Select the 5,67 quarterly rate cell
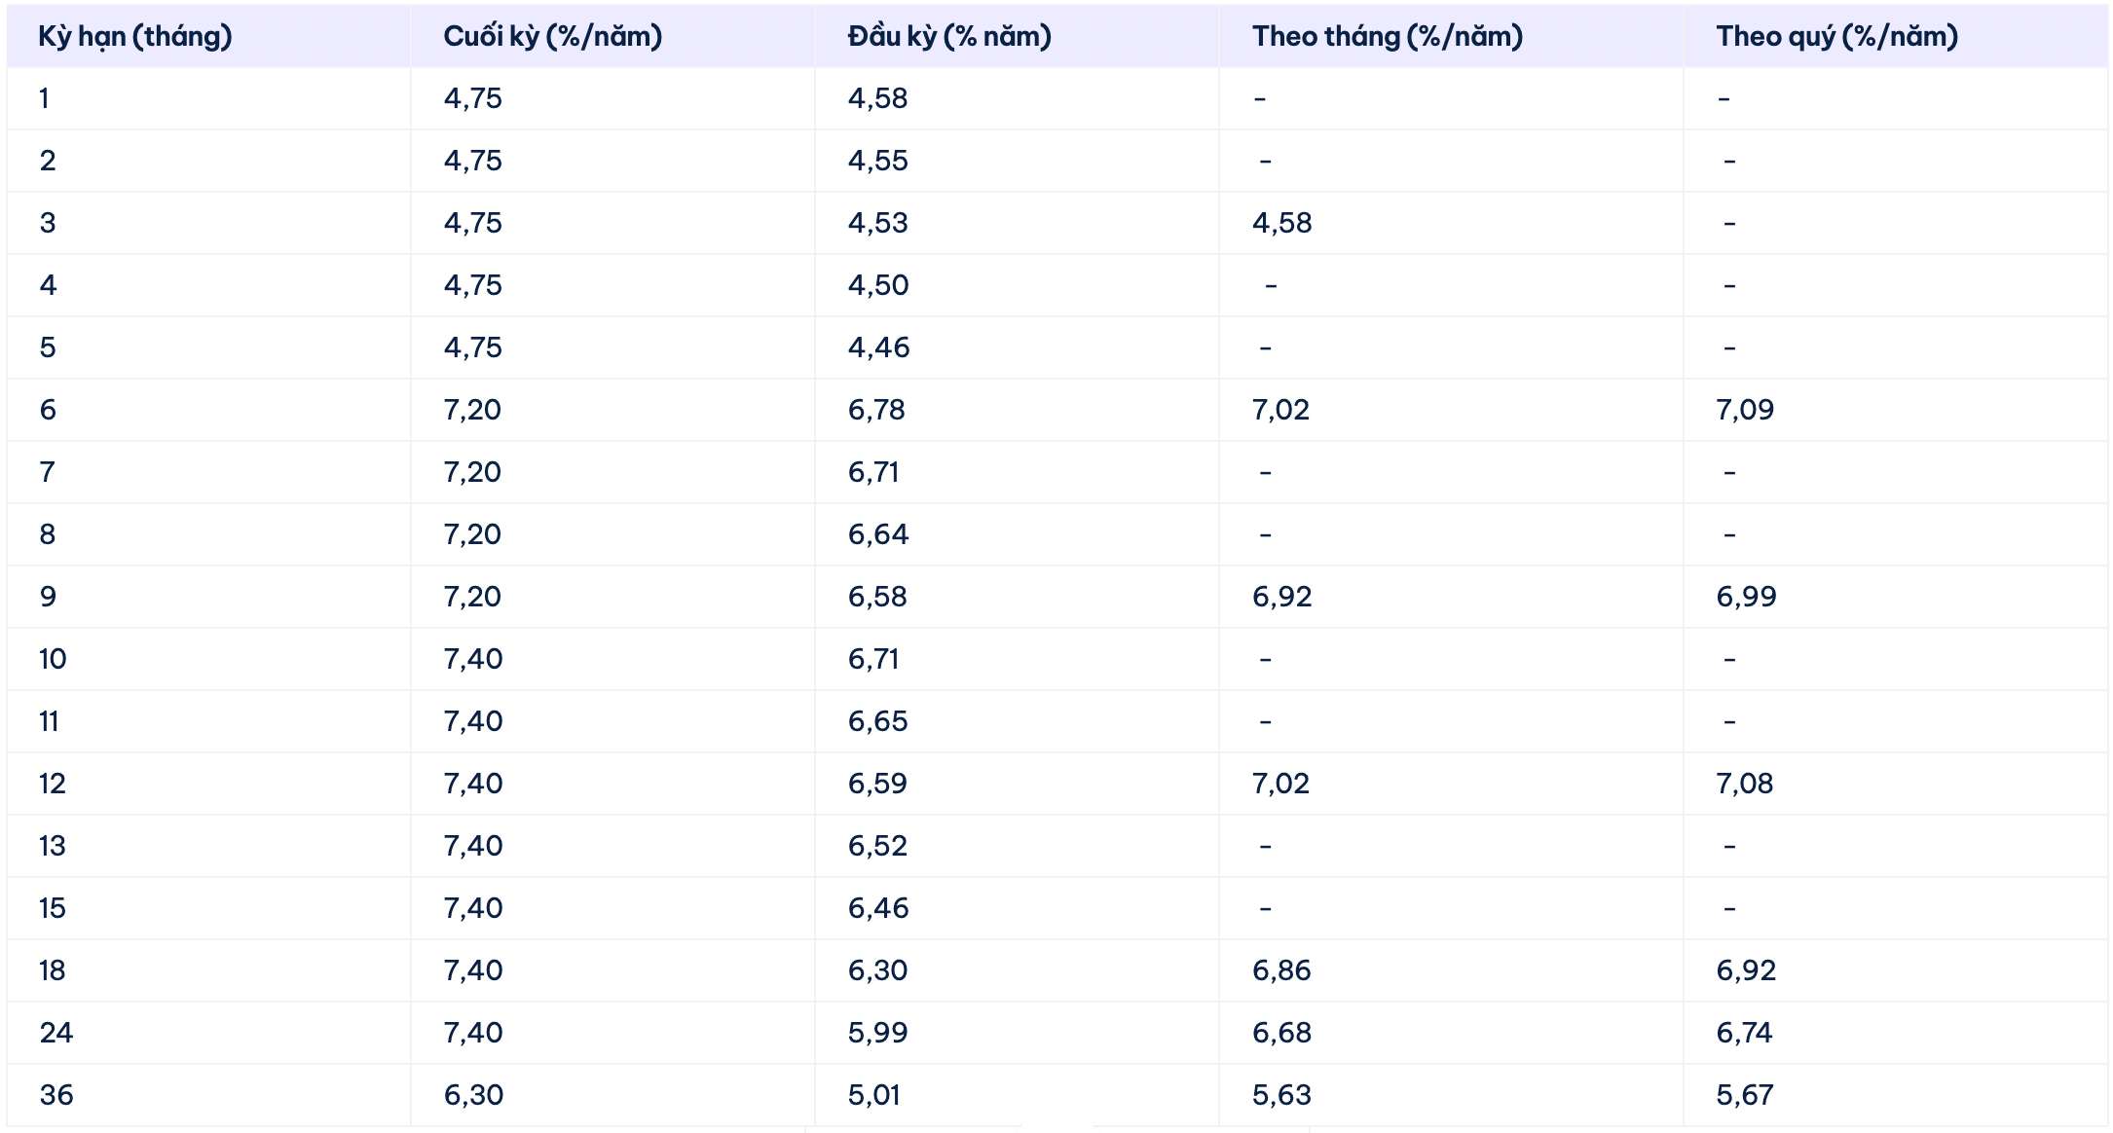This screenshot has width=2113, height=1133. pyautogui.click(x=1744, y=1095)
